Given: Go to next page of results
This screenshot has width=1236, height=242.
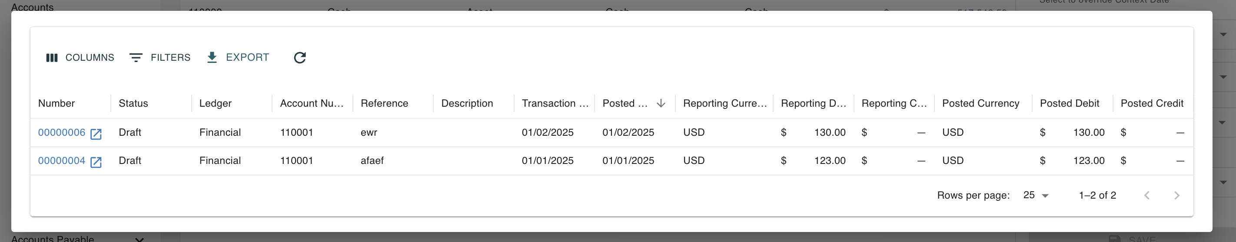Looking at the screenshot, I should pos(1176,196).
